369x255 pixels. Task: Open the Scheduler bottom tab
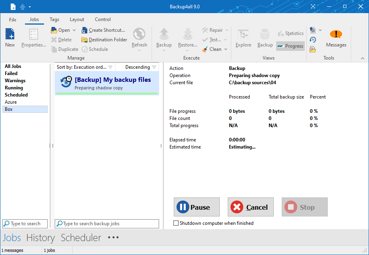(x=81, y=238)
